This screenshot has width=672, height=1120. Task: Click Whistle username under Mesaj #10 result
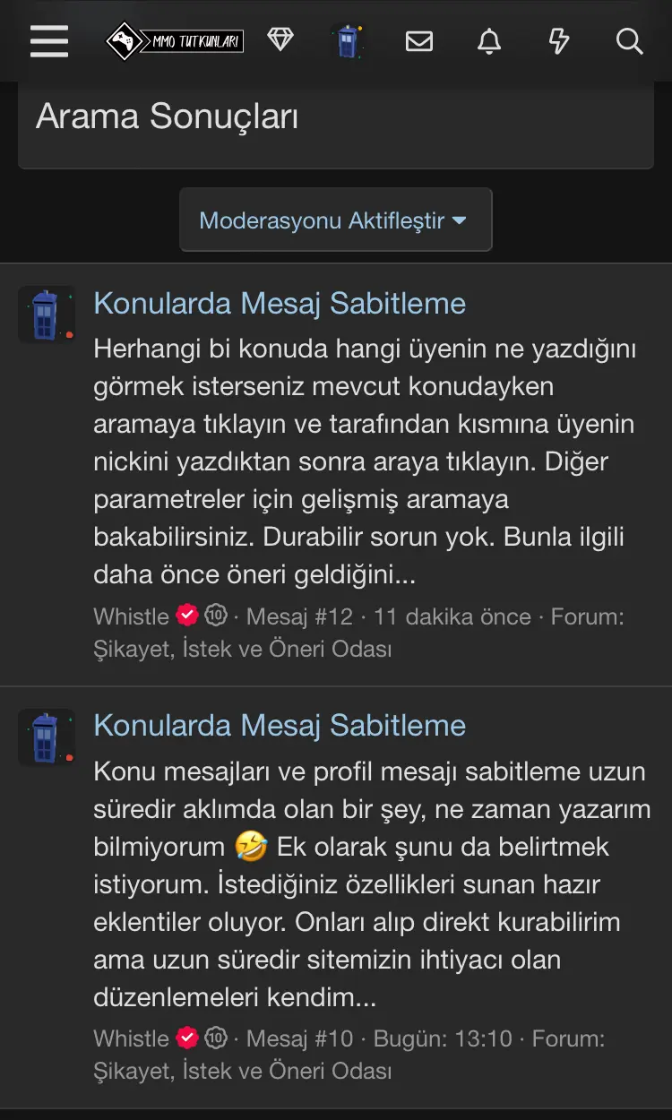pos(131,1038)
